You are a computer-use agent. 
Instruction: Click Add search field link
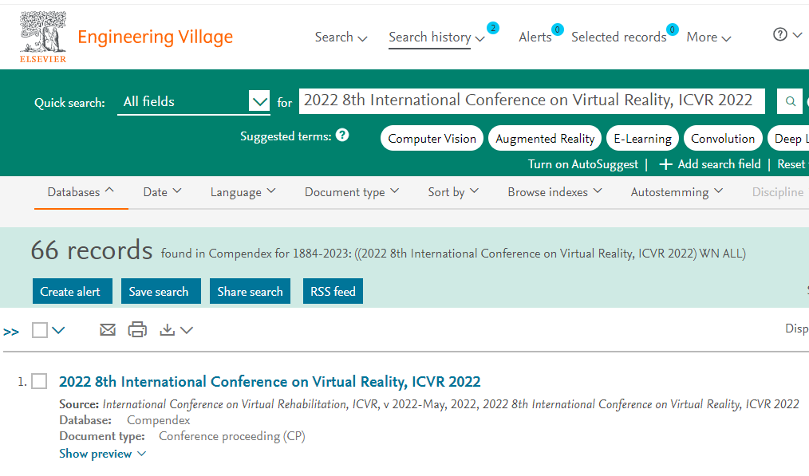(719, 164)
